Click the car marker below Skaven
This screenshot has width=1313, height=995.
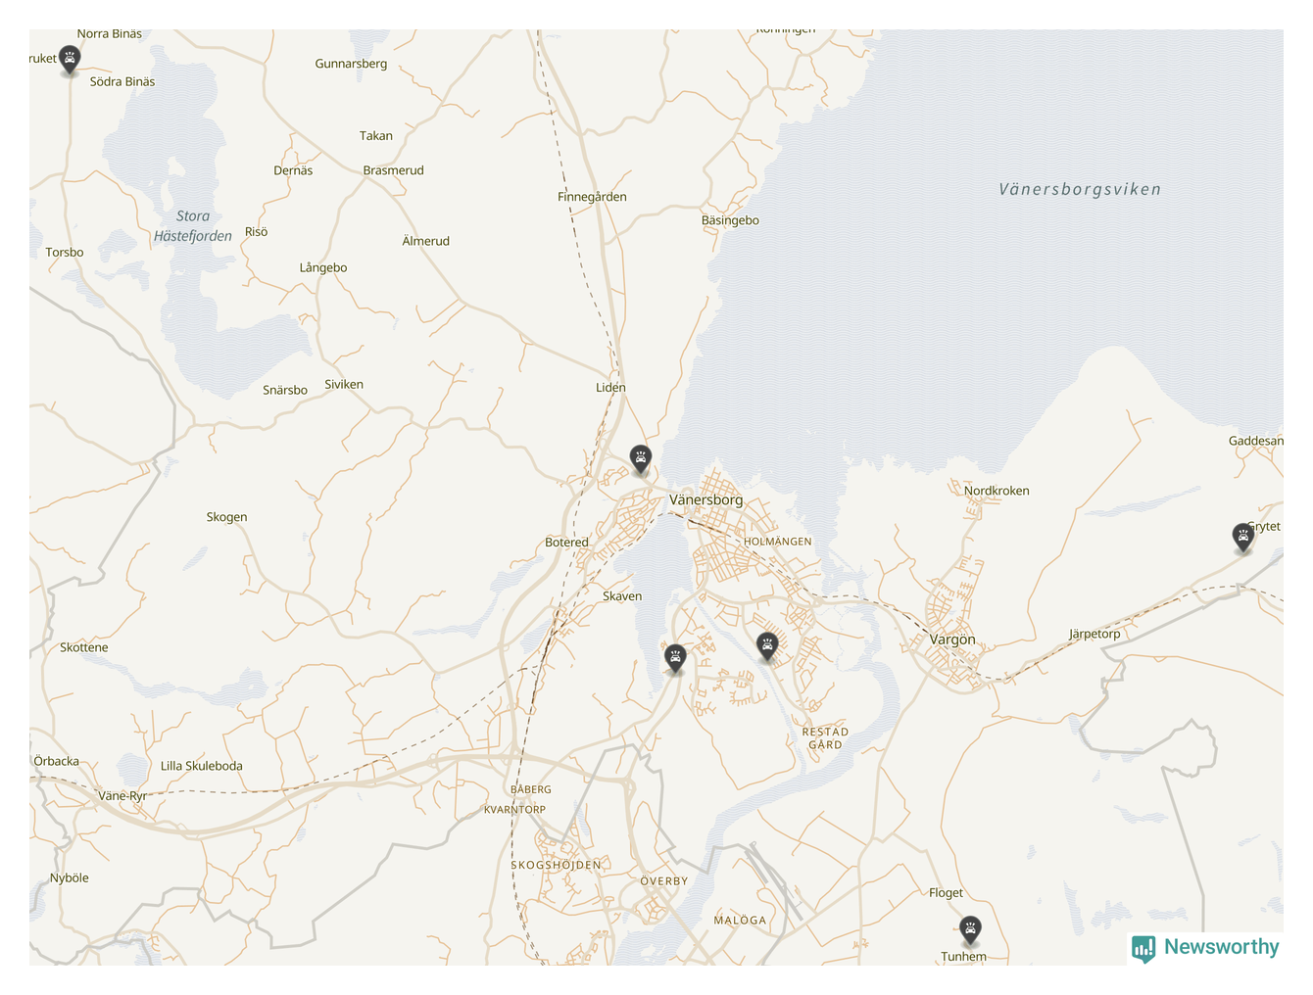tap(675, 658)
